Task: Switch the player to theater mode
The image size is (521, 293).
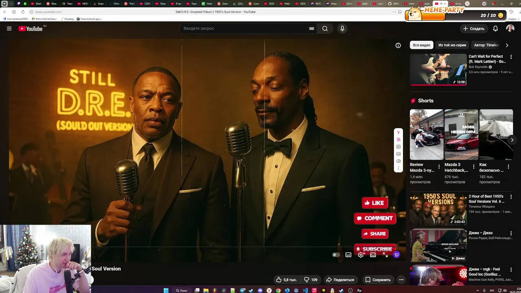Action: [x=373, y=255]
